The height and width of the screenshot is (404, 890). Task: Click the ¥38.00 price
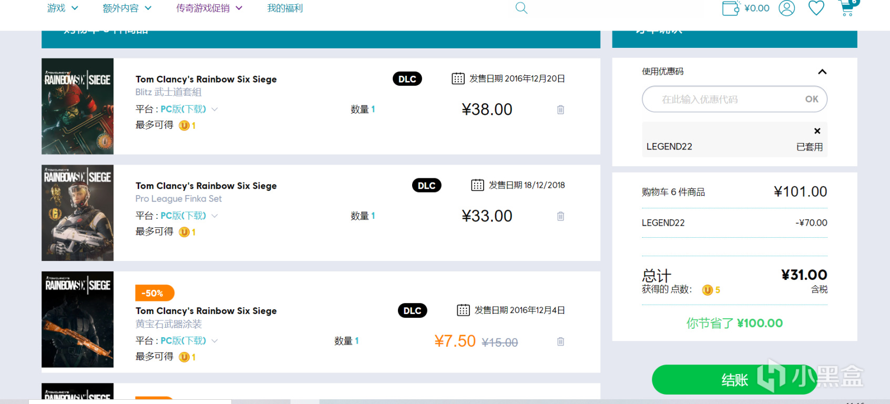pyautogui.click(x=487, y=109)
